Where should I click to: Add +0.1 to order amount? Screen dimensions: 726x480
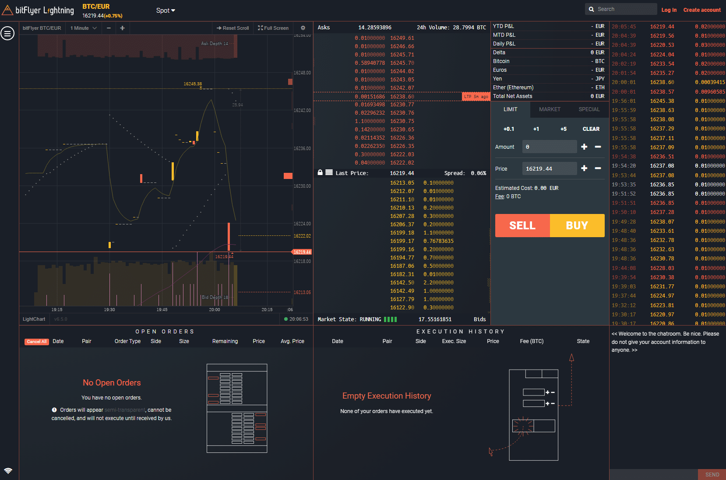(509, 129)
